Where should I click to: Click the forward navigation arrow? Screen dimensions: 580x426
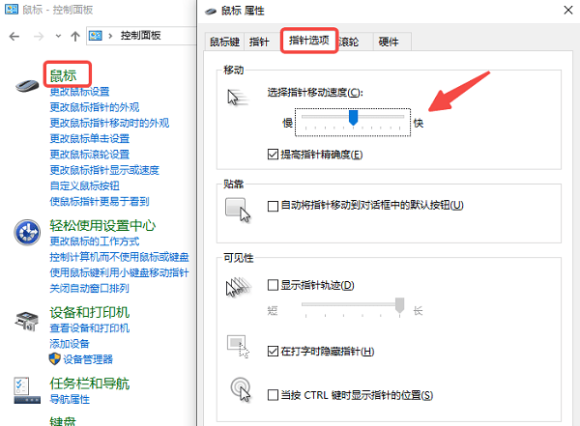click(39, 37)
